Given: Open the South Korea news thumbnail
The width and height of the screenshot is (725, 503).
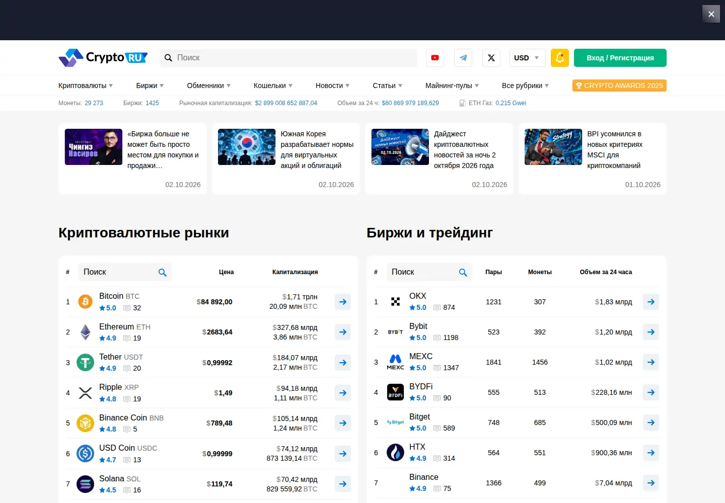Looking at the screenshot, I should click(x=247, y=147).
